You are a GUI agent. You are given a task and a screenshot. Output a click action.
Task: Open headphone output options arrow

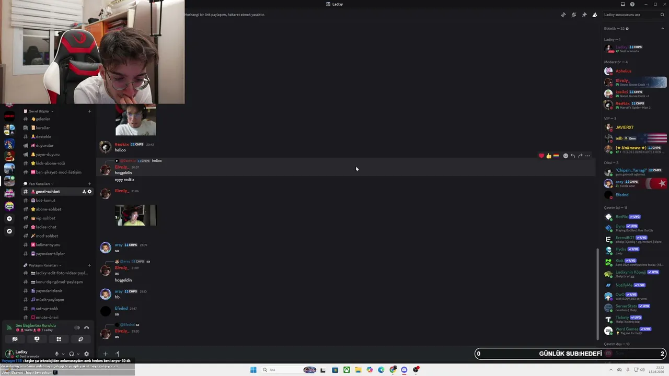(78, 354)
